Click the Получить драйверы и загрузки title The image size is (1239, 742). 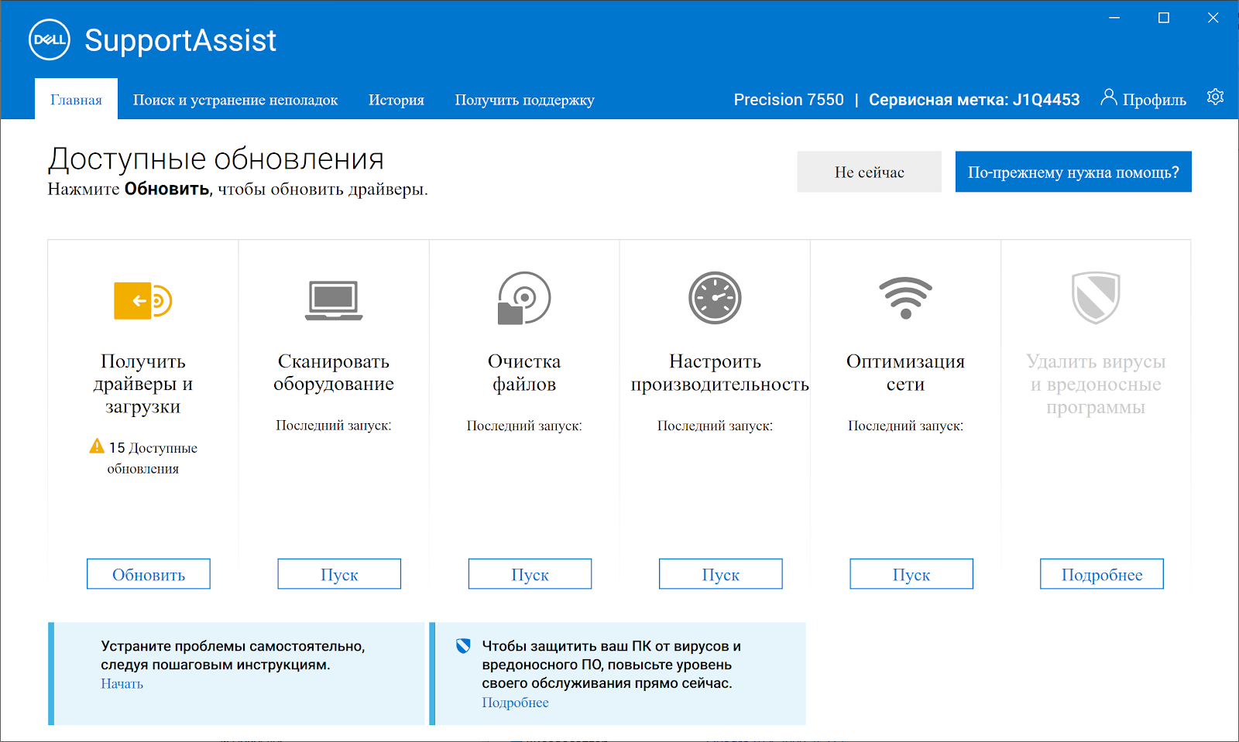pyautogui.click(x=143, y=384)
